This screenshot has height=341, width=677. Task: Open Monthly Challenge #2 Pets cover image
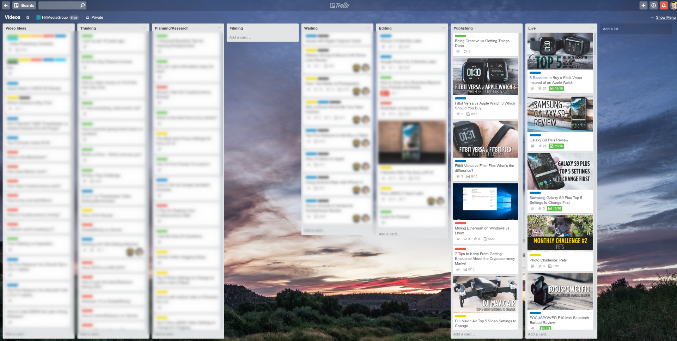tap(560, 233)
